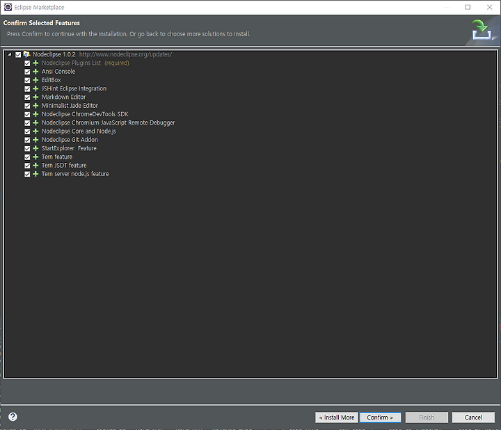The height and width of the screenshot is (430, 501).
Task: Uncheck the Nodeclipse 1.0.2 root checkbox
Action: [18, 55]
